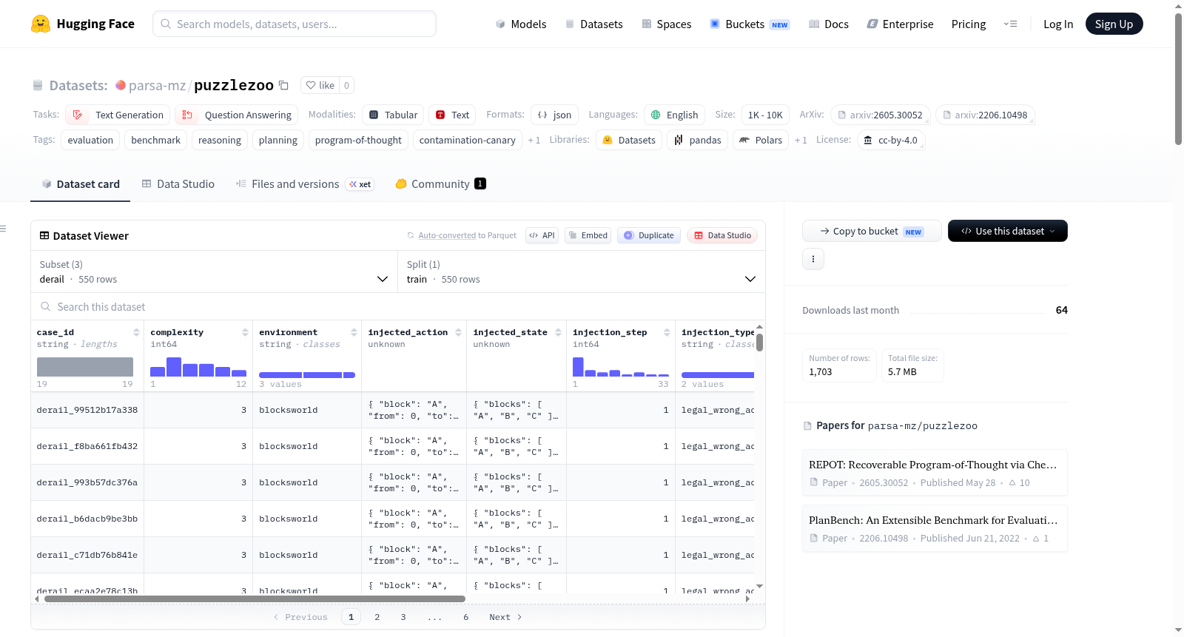Sort by complexity column icon
Viewport: 1184px width, 637px height.
pos(245,332)
